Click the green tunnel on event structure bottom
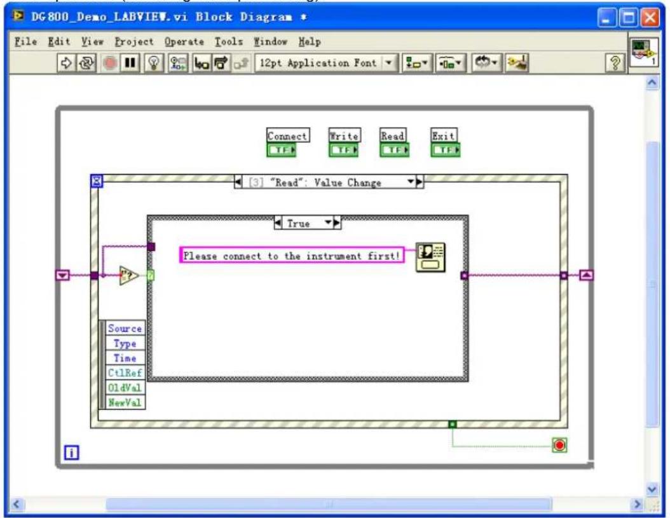The width and height of the screenshot is (670, 518). (453, 424)
